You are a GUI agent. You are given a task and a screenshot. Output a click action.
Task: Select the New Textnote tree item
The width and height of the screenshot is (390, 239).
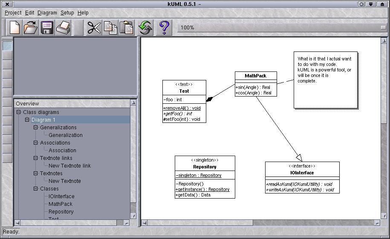point(65,181)
